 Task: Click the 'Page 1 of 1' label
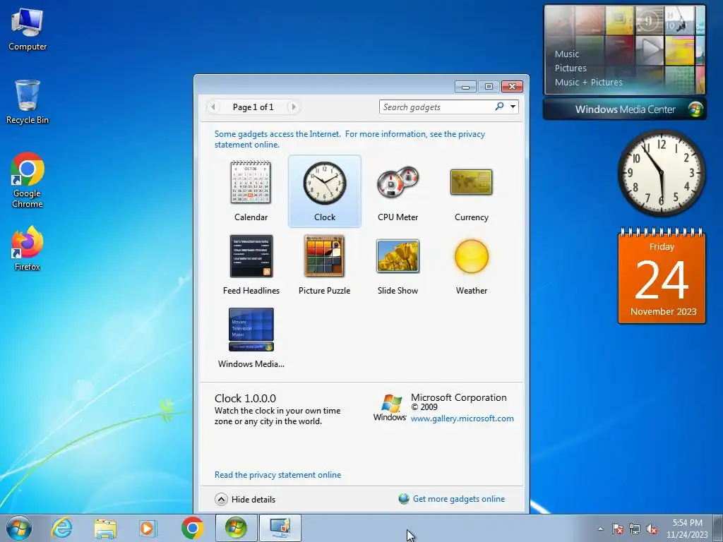(x=253, y=107)
